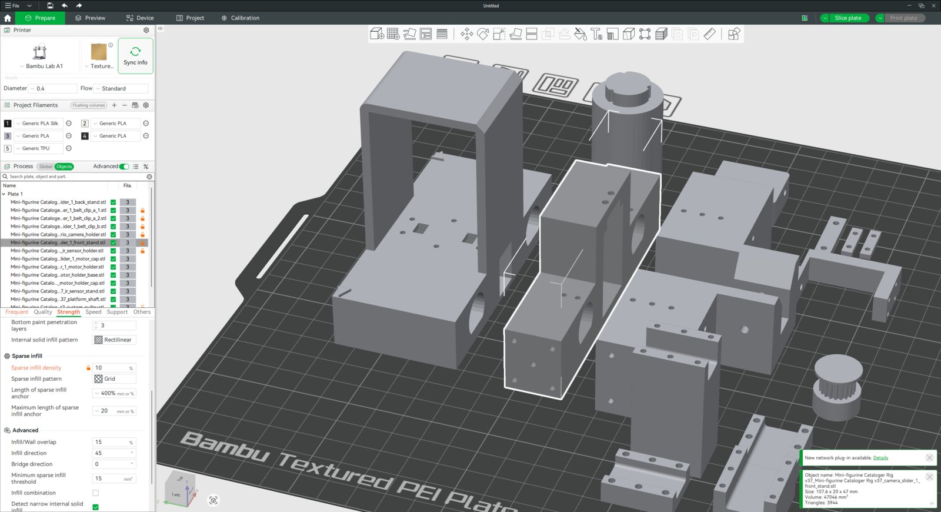Open the File menu
The height and width of the screenshot is (512, 941).
pos(12,5)
